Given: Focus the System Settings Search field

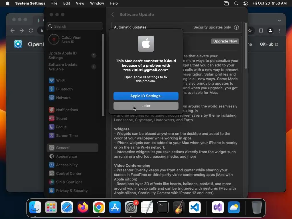Looking at the screenshot, I should [74, 26].
